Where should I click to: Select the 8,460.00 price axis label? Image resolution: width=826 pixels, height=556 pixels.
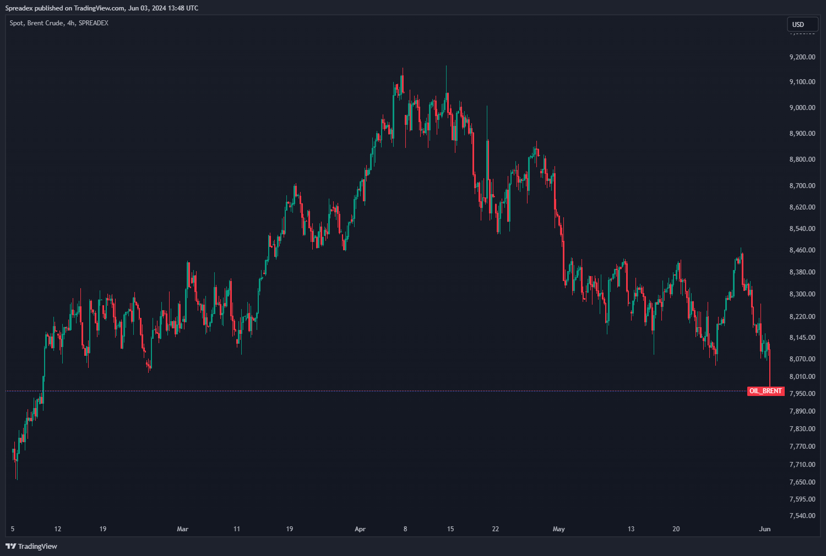coord(802,250)
